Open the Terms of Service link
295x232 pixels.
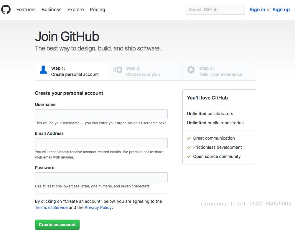51,208
